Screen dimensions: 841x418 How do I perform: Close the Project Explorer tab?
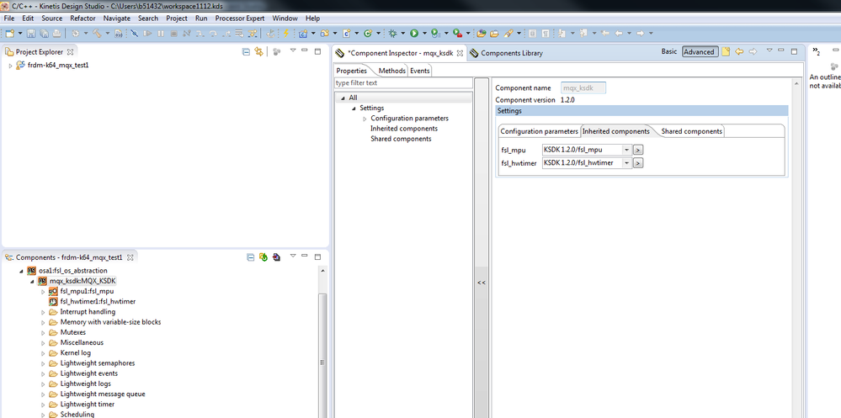click(70, 52)
